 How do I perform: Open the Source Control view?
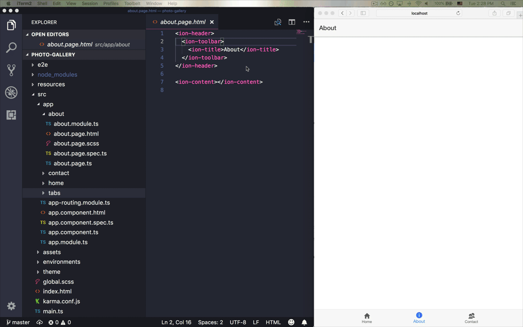pyautogui.click(x=11, y=70)
